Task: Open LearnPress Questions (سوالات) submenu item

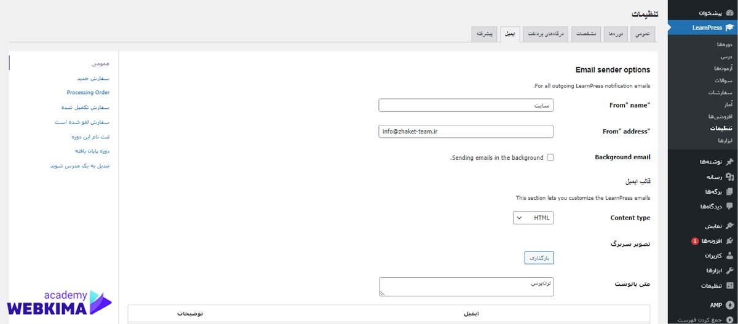Action: tap(724, 81)
